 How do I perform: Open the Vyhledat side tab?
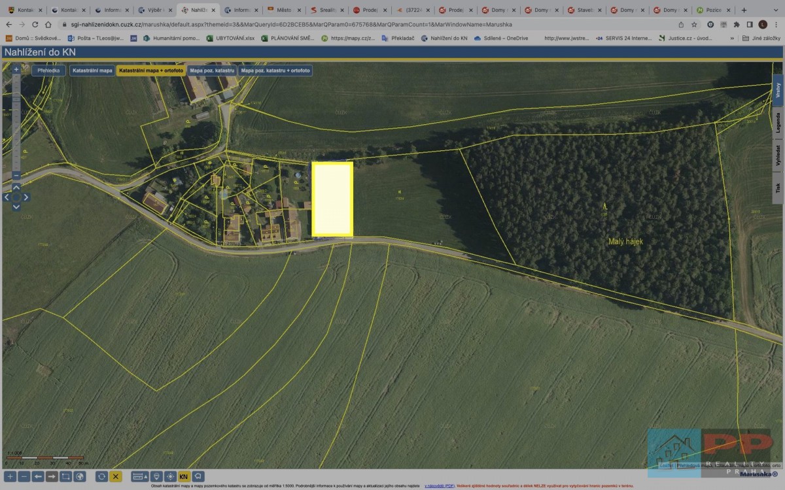(778, 155)
